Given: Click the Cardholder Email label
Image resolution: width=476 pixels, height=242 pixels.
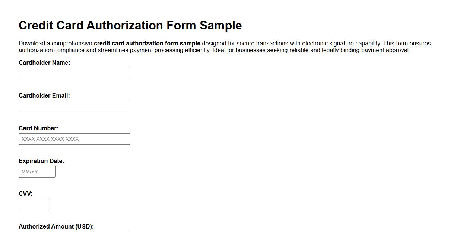Looking at the screenshot, I should pyautogui.click(x=44, y=95).
